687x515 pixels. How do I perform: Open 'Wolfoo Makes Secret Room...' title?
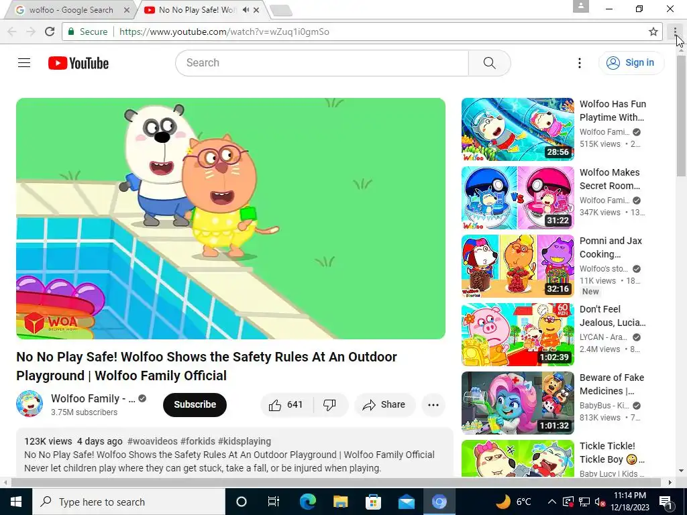click(x=610, y=178)
